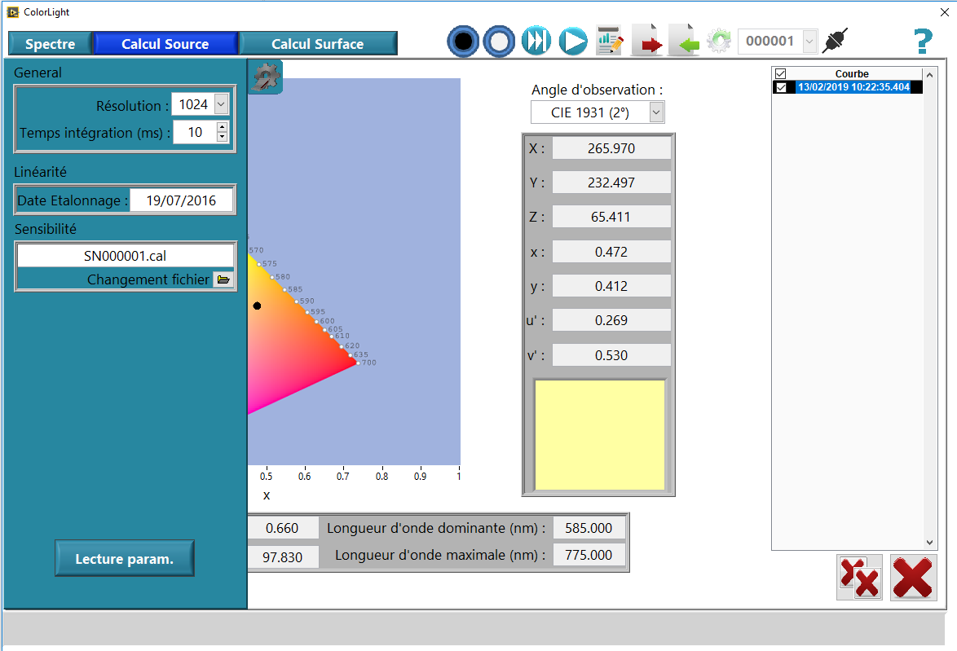This screenshot has width=957, height=651.
Task: Open help with the question mark icon
Action: pyautogui.click(x=923, y=42)
